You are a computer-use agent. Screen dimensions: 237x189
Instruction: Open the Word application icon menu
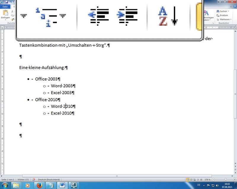coord(2,2)
